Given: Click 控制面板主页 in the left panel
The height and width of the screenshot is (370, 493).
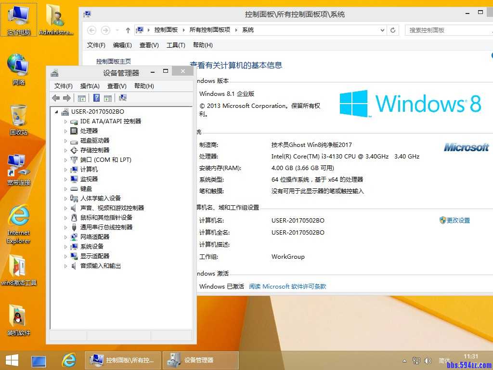Looking at the screenshot, I should 114,61.
